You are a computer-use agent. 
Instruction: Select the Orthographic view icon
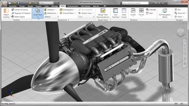pyautogui.click(x=61, y=10)
